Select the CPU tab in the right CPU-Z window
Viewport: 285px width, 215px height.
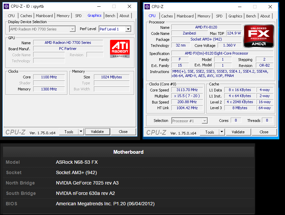click(x=152, y=16)
